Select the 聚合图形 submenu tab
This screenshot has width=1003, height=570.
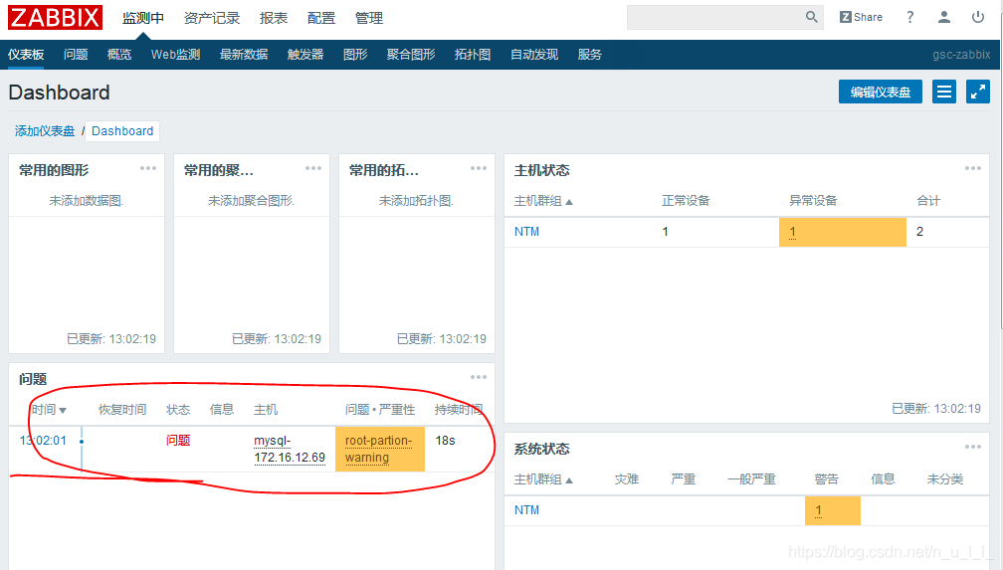pos(411,55)
